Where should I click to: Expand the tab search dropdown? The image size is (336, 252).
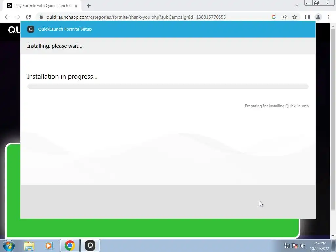[297, 6]
